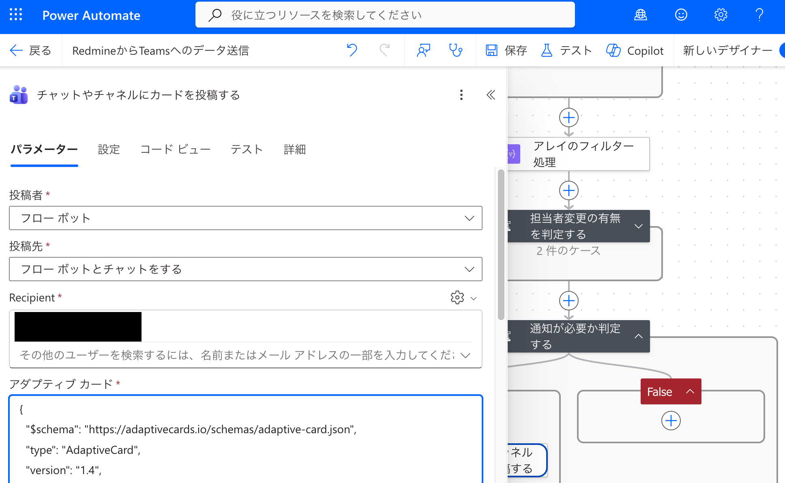Click the Teams connector icon
The image size is (785, 483).
click(19, 95)
